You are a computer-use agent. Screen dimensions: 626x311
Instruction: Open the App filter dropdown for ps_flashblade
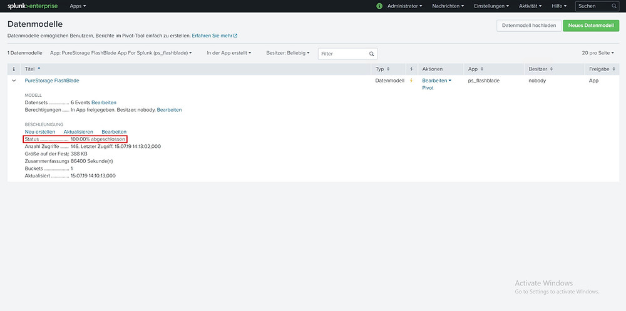pos(121,52)
